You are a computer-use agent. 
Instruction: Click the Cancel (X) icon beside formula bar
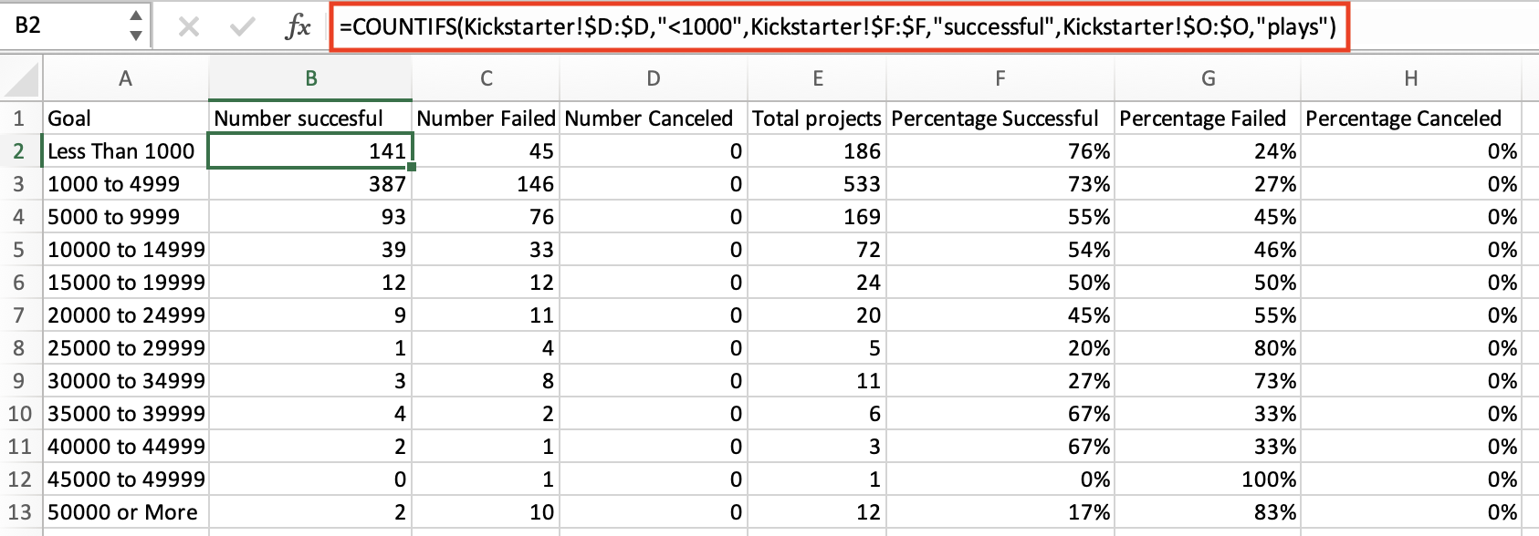[190, 27]
